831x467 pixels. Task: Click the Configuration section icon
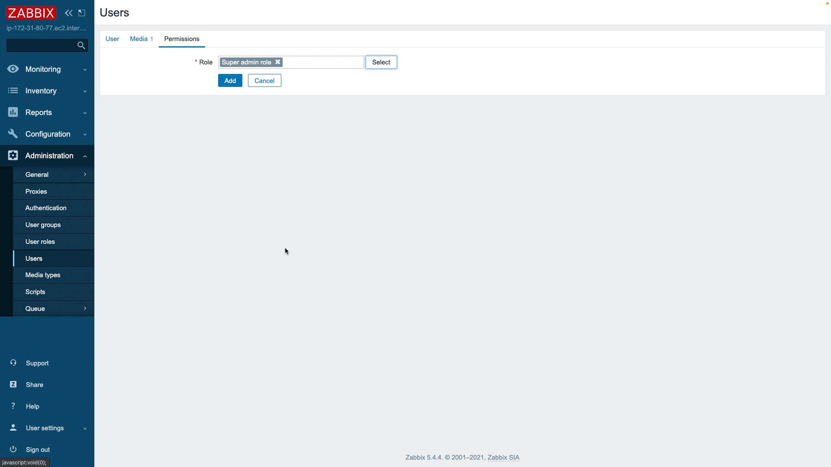(x=13, y=134)
